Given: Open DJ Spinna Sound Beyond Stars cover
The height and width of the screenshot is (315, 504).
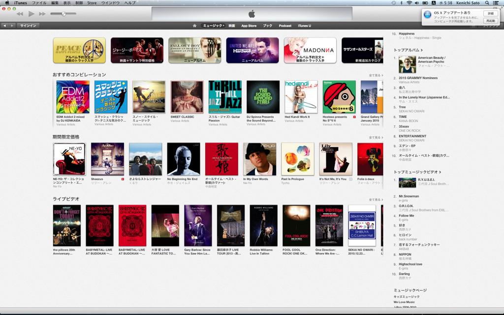Looking at the screenshot, I should 263,97.
